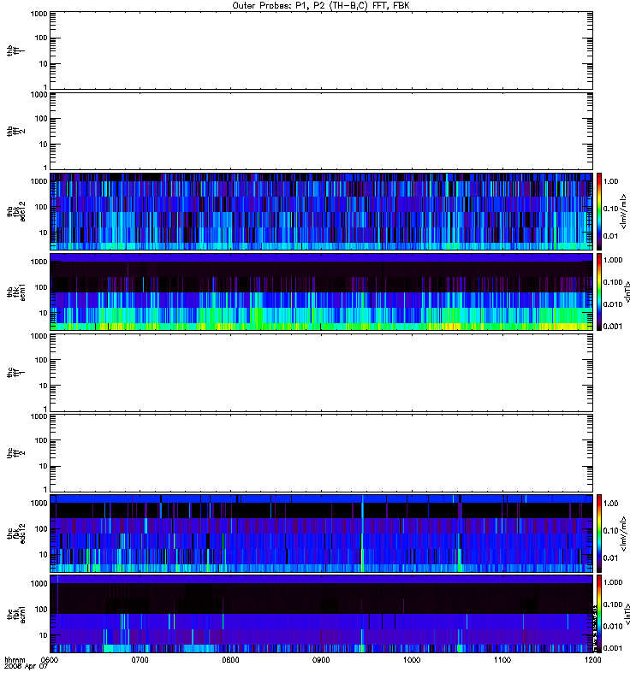This screenshot has height=684, width=642.
Task: Click the thc fbk scm1 spectrogram panel
Action: pos(321,614)
